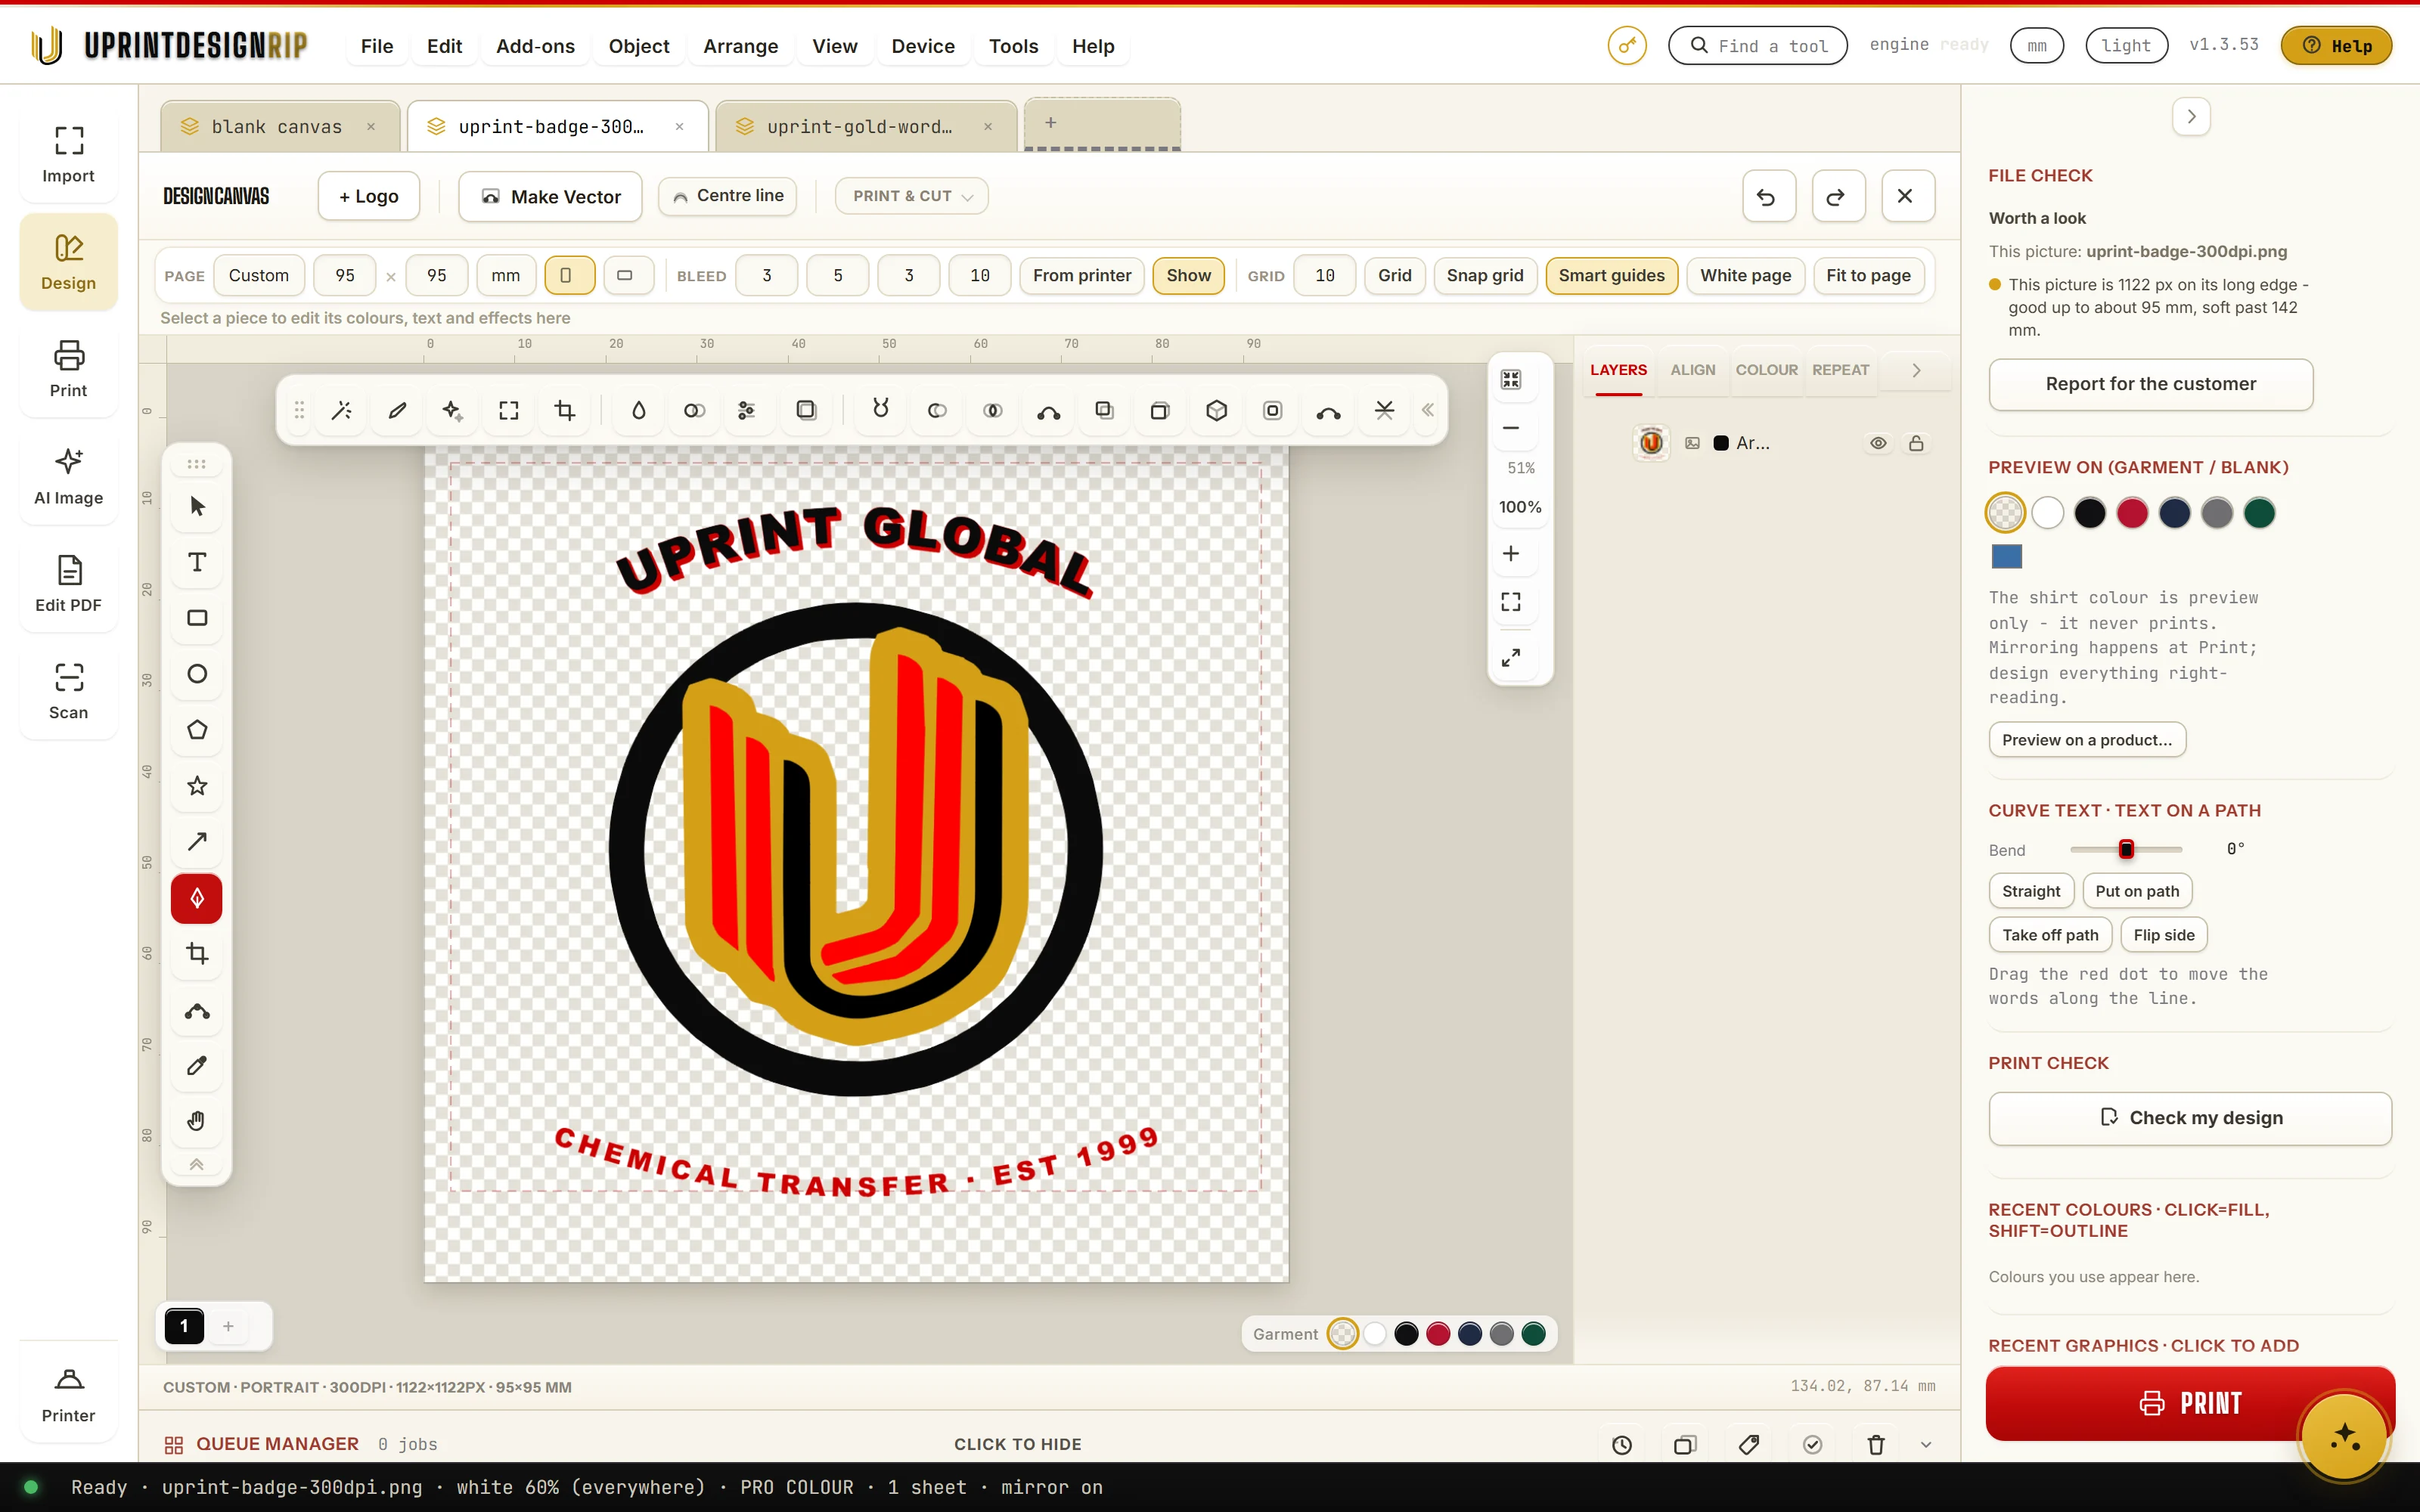Viewport: 2420px width, 1512px height.
Task: Open the Edit PDF sidebar tool
Action: 68,584
